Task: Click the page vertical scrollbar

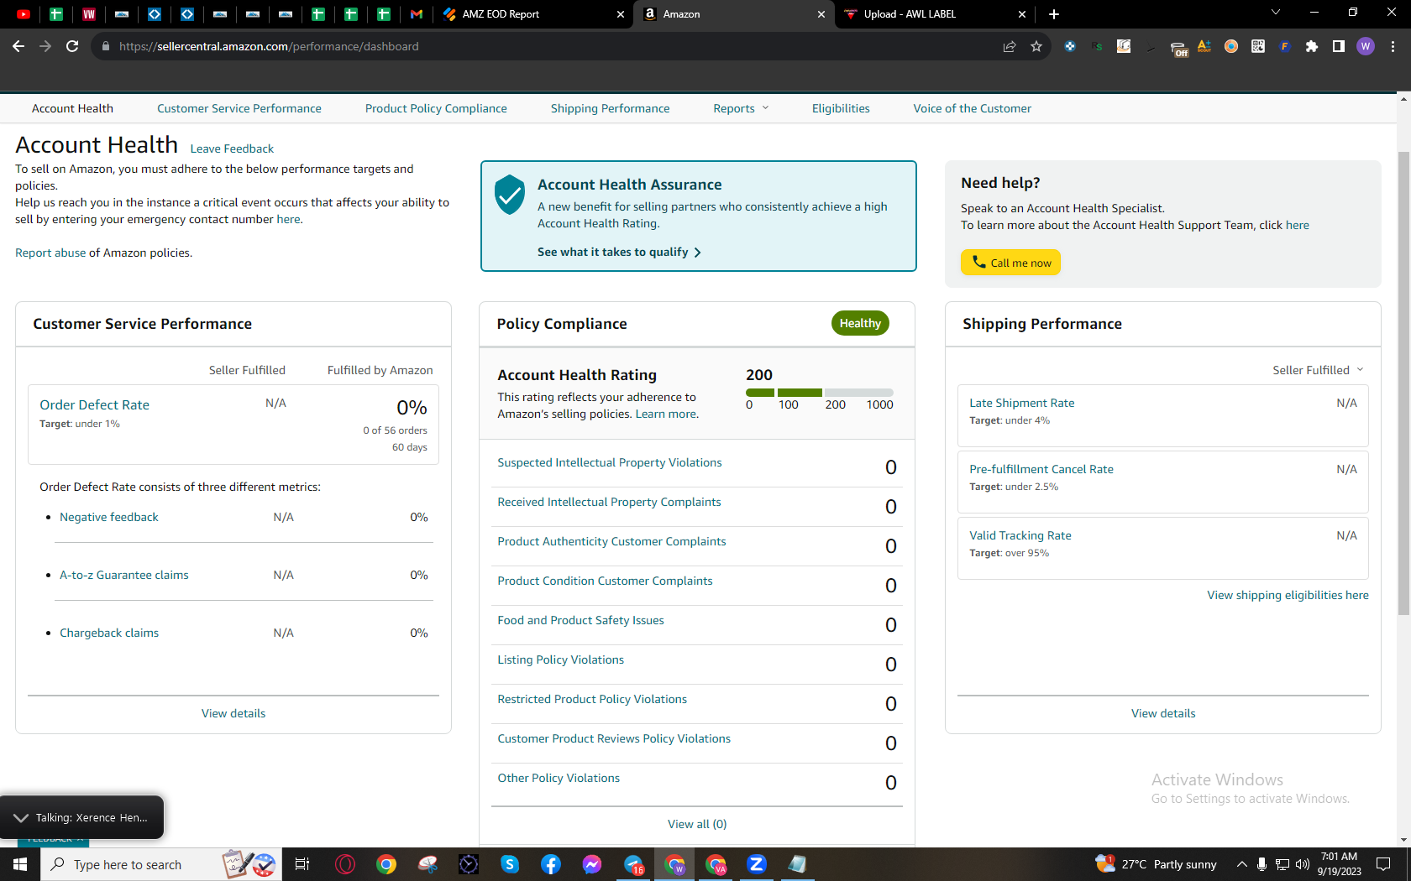Action: [x=1403, y=384]
